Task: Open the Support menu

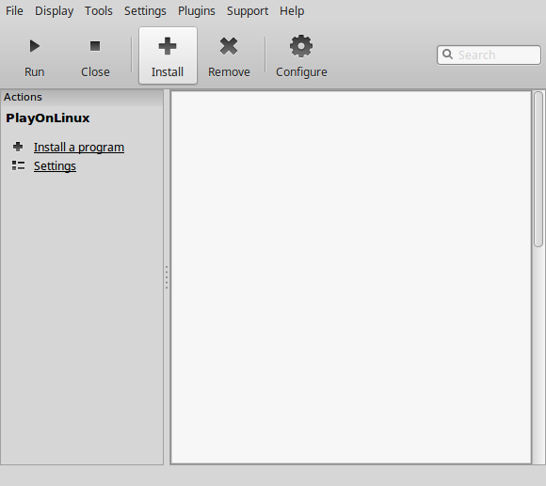Action: coord(248,10)
